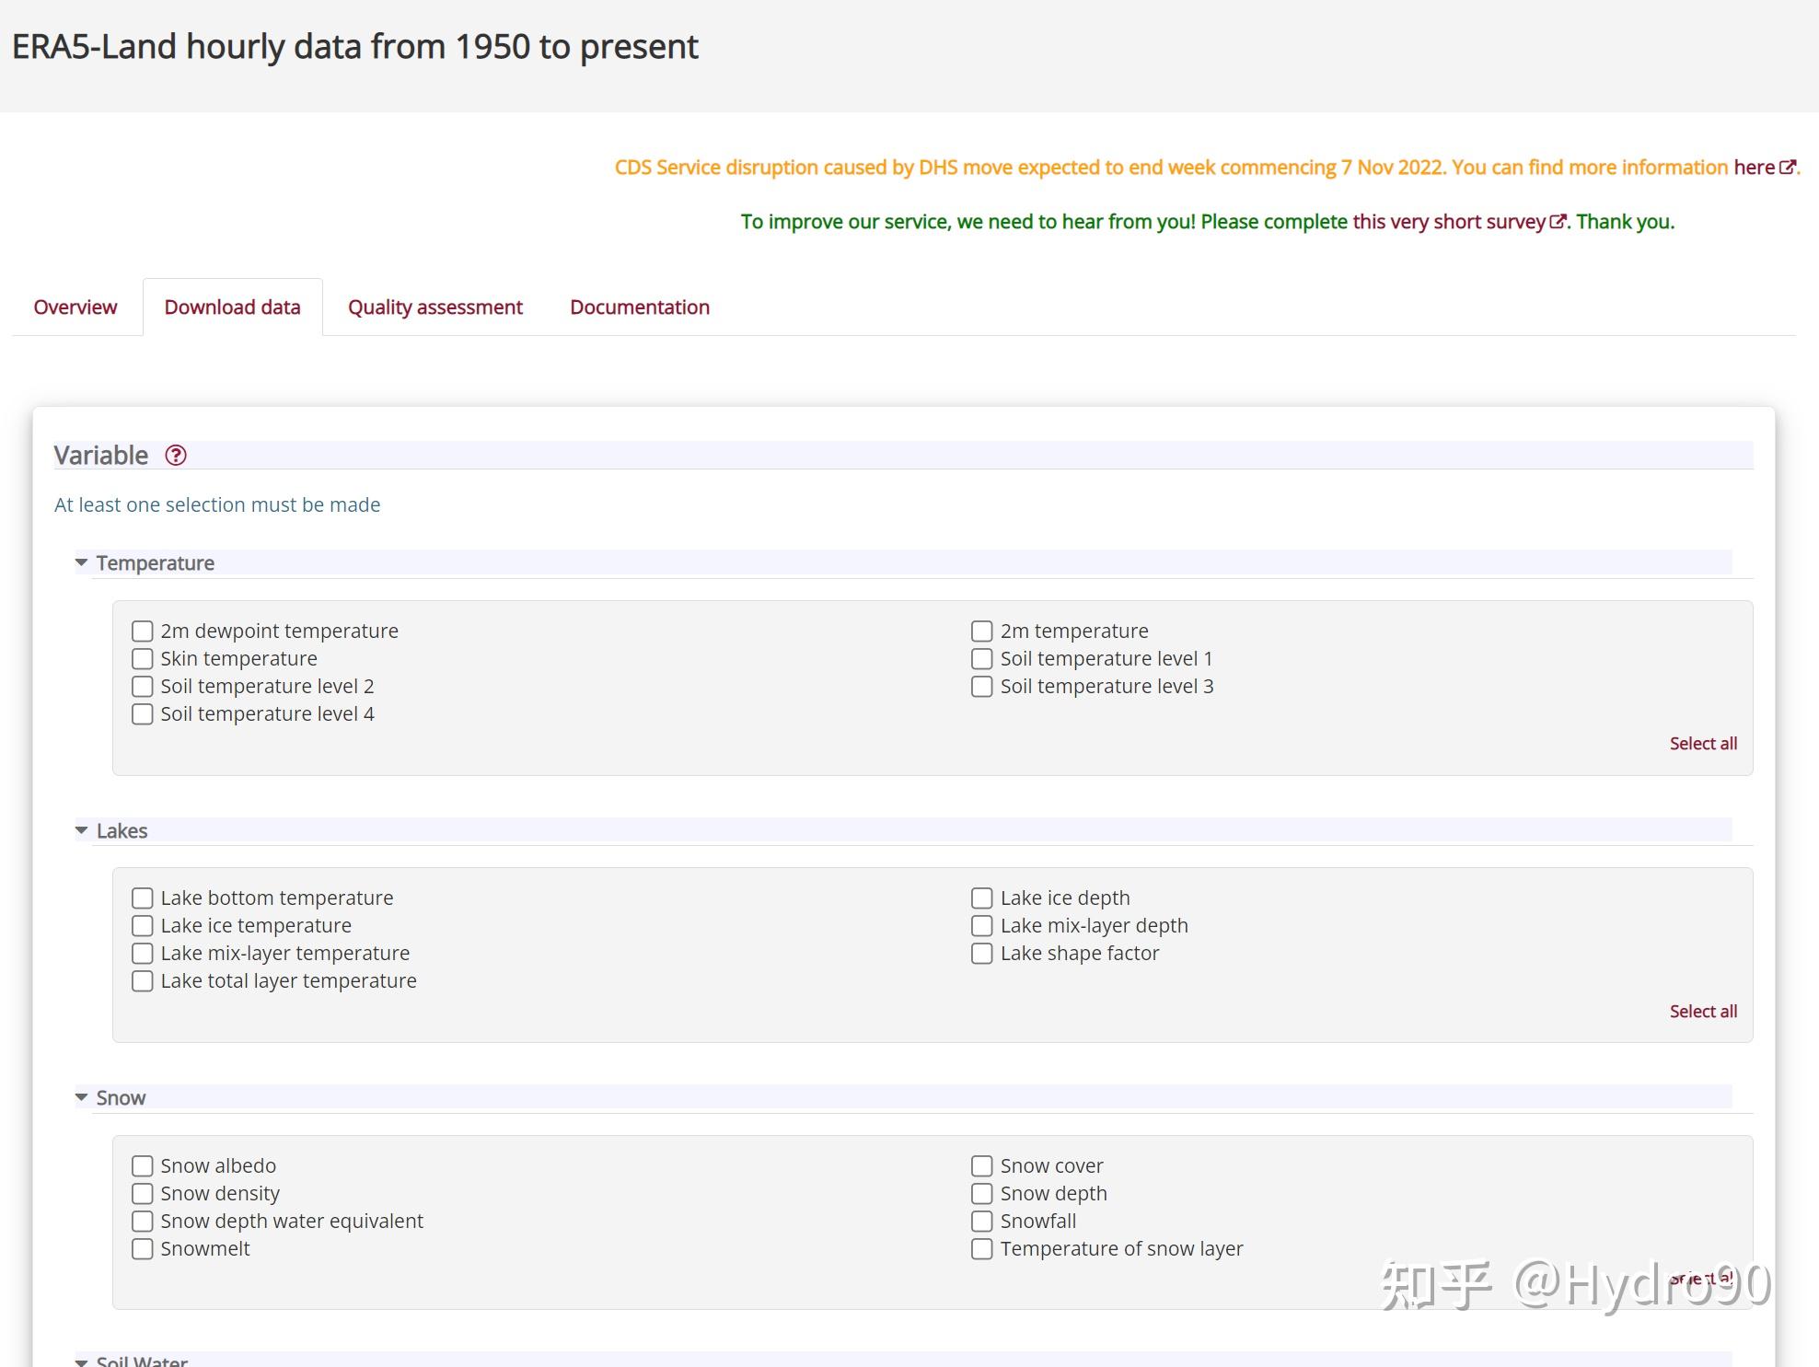Select Snow cover checkbox

981,1166
